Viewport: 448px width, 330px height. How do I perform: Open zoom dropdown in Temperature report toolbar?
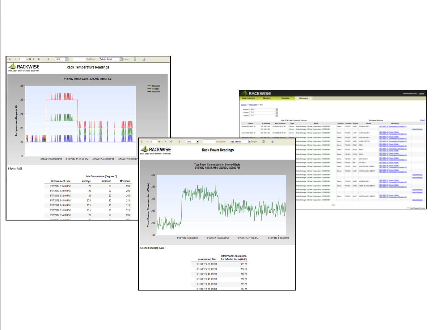(x=67, y=59)
